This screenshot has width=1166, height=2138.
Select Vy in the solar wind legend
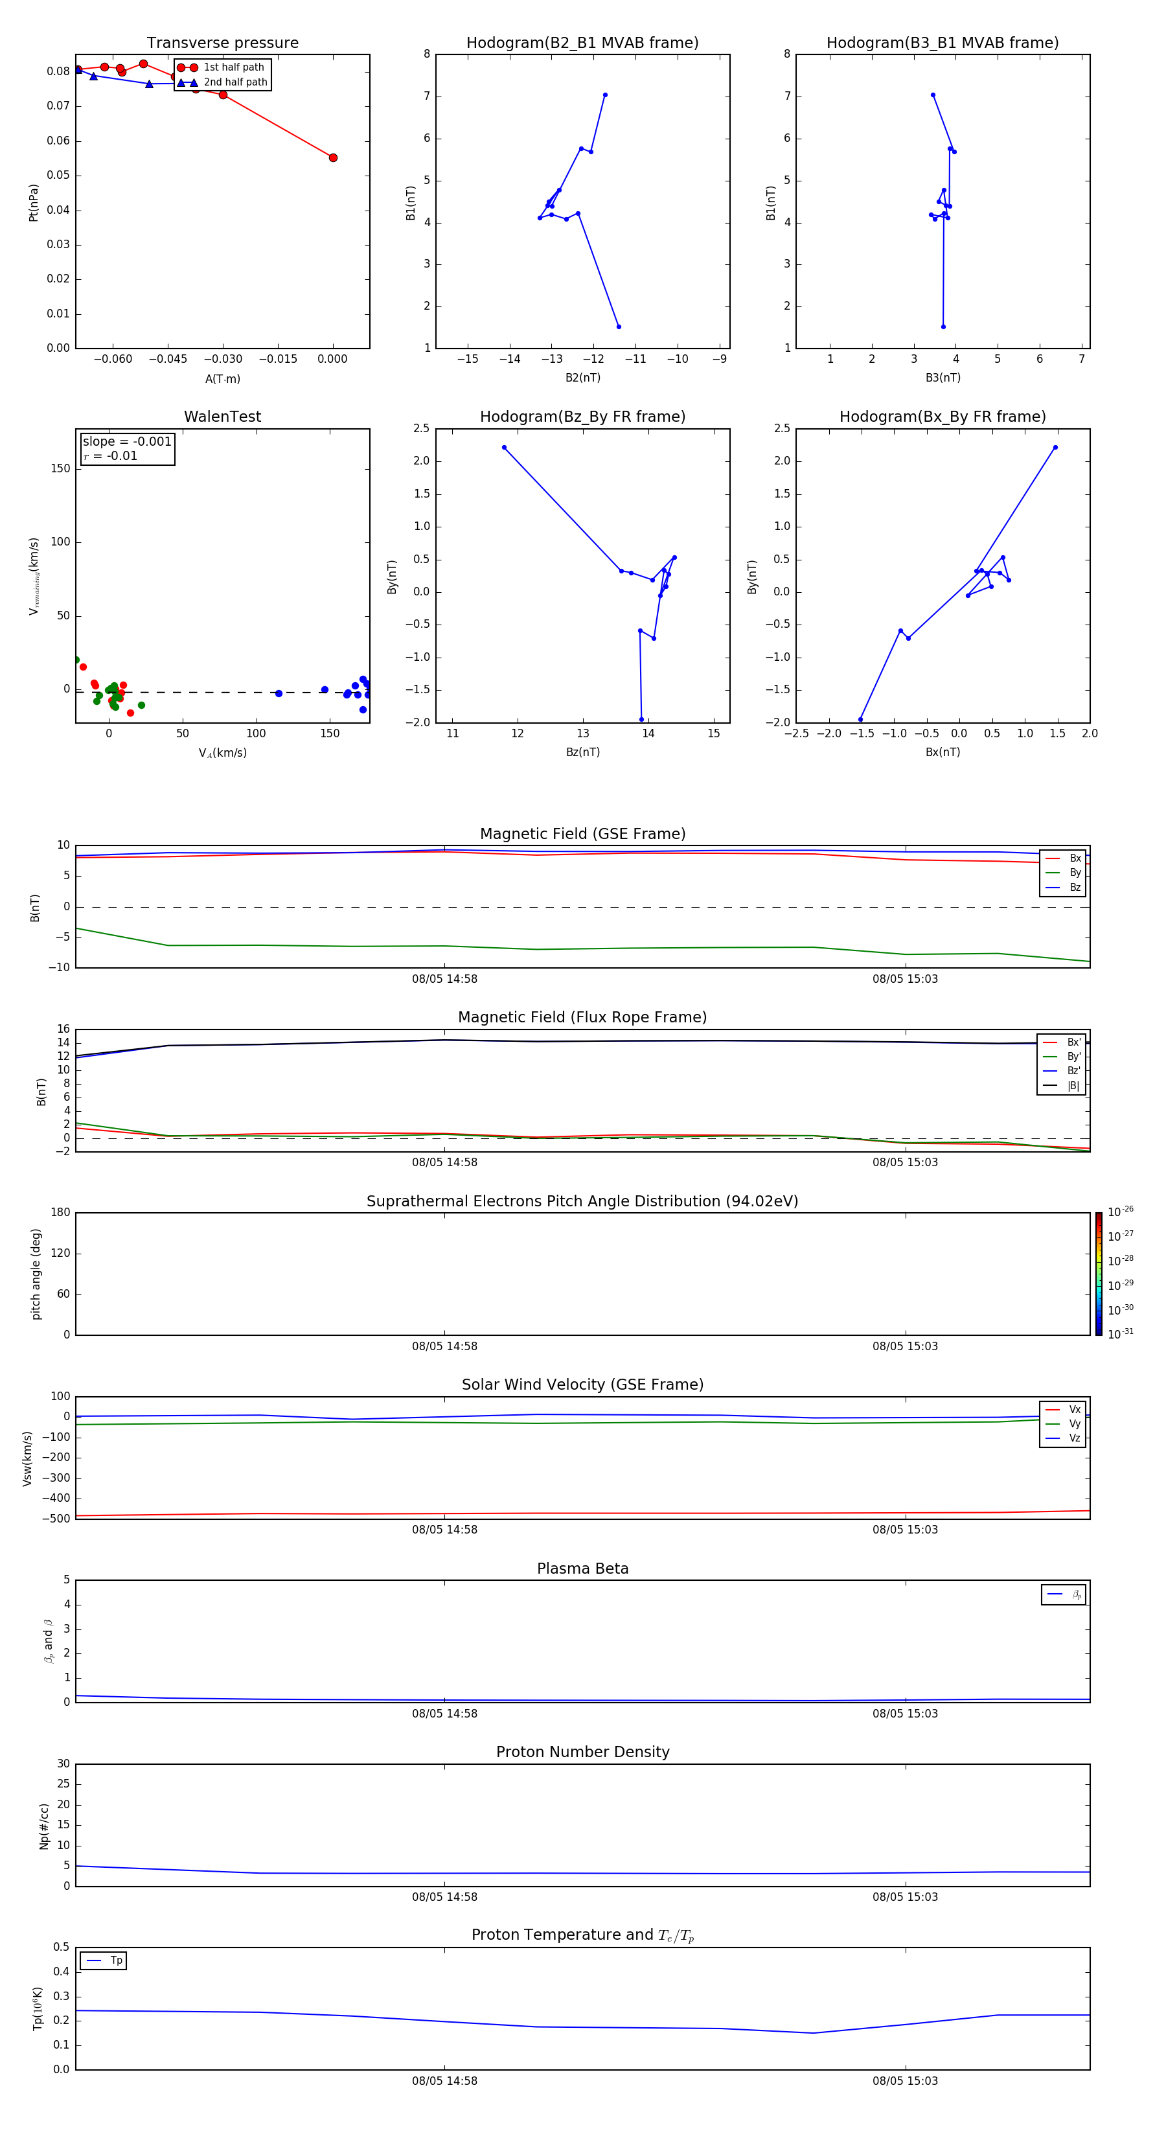pyautogui.click(x=1063, y=1424)
